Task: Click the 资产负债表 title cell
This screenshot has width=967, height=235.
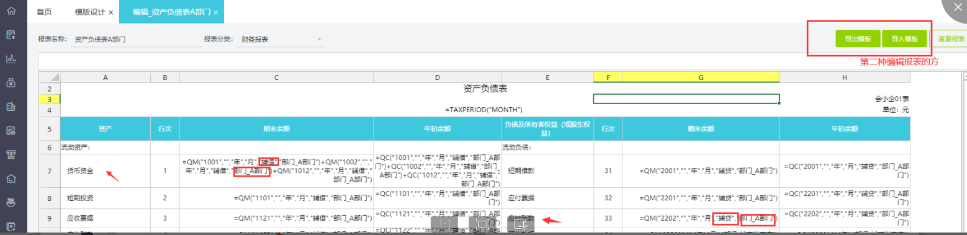Action: click(485, 88)
